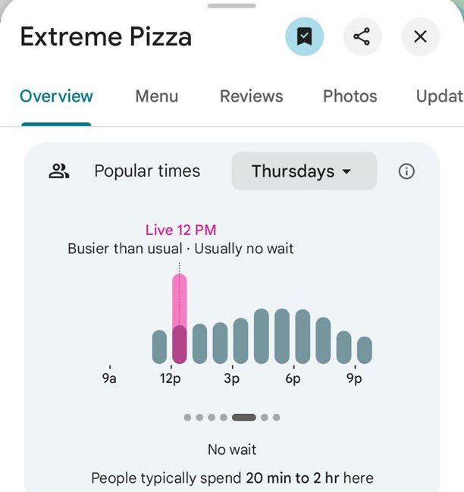The width and height of the screenshot is (464, 492).
Task: Go to the Photos tab
Action: pos(350,96)
